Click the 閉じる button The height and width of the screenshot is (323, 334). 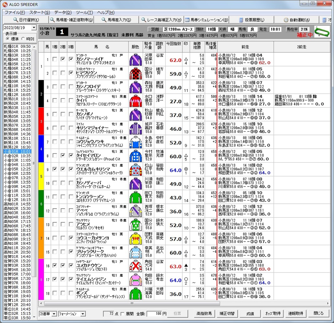click(318, 314)
